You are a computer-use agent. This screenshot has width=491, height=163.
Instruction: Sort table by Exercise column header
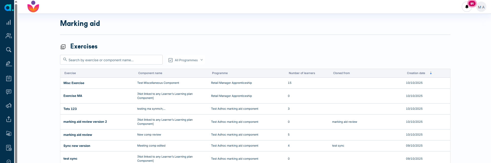[70, 73]
